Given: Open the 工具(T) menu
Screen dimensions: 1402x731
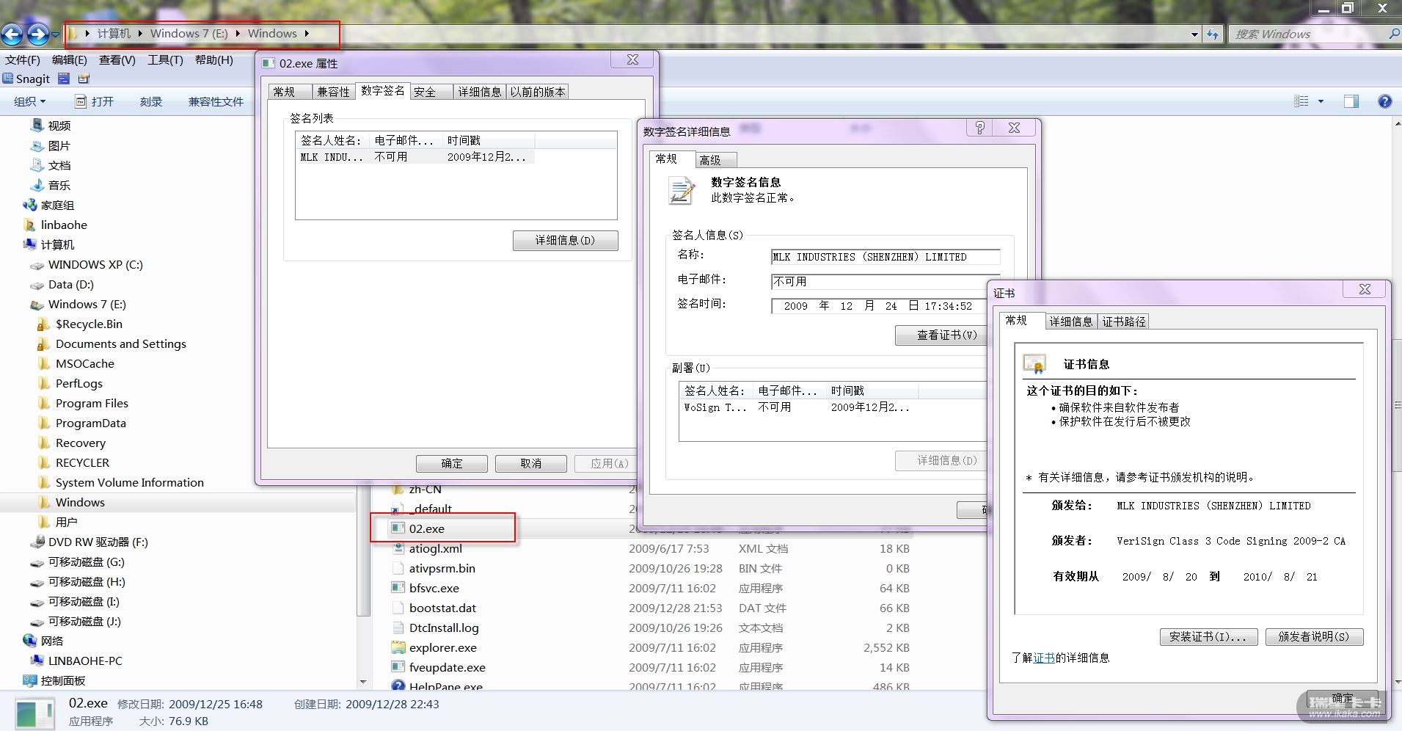Looking at the screenshot, I should [x=165, y=59].
